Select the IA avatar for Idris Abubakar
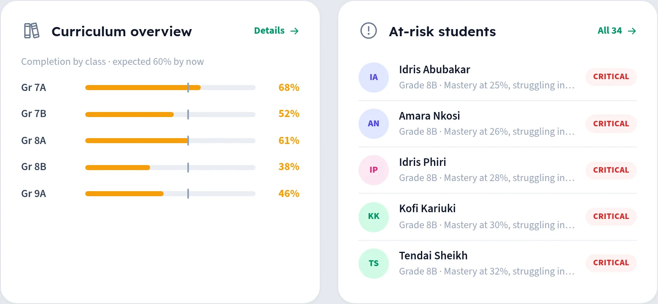Viewport: 658px width, 304px height. point(374,77)
